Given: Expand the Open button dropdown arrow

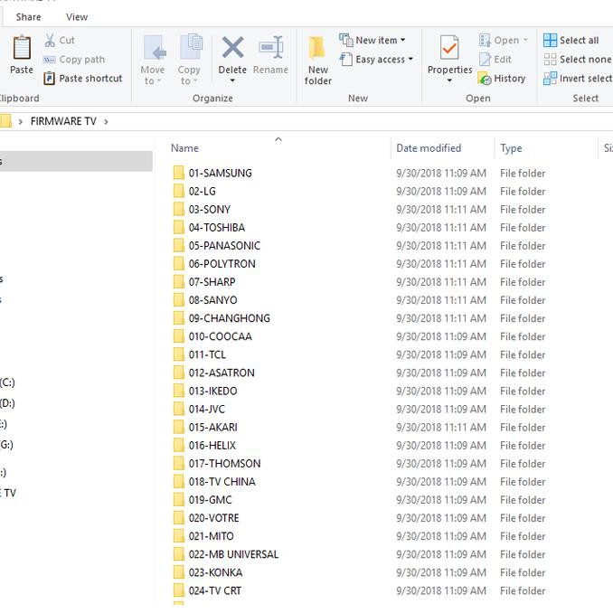Looking at the screenshot, I should coord(525,41).
